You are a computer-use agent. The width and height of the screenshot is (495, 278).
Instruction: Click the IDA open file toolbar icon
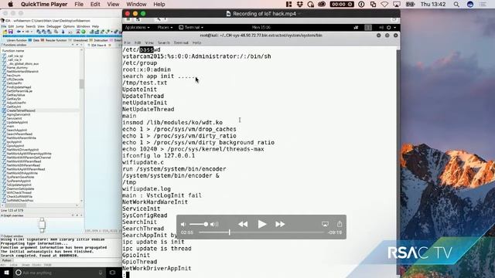pos(5,32)
